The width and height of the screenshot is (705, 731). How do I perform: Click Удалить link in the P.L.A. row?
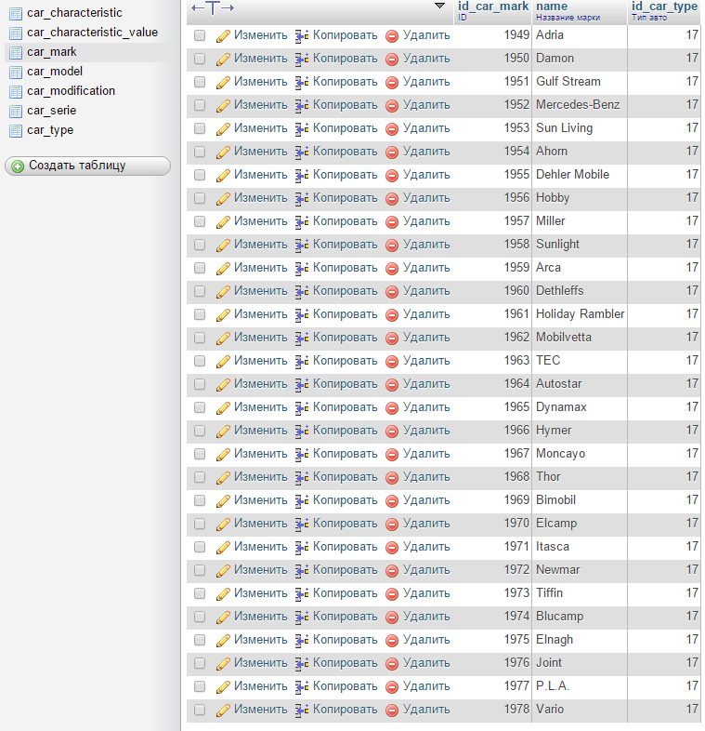[426, 686]
